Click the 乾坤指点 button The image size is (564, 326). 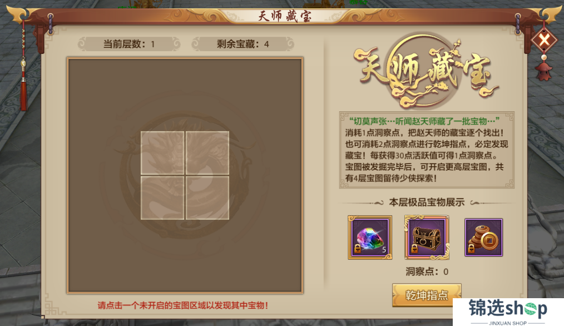pos(427,295)
